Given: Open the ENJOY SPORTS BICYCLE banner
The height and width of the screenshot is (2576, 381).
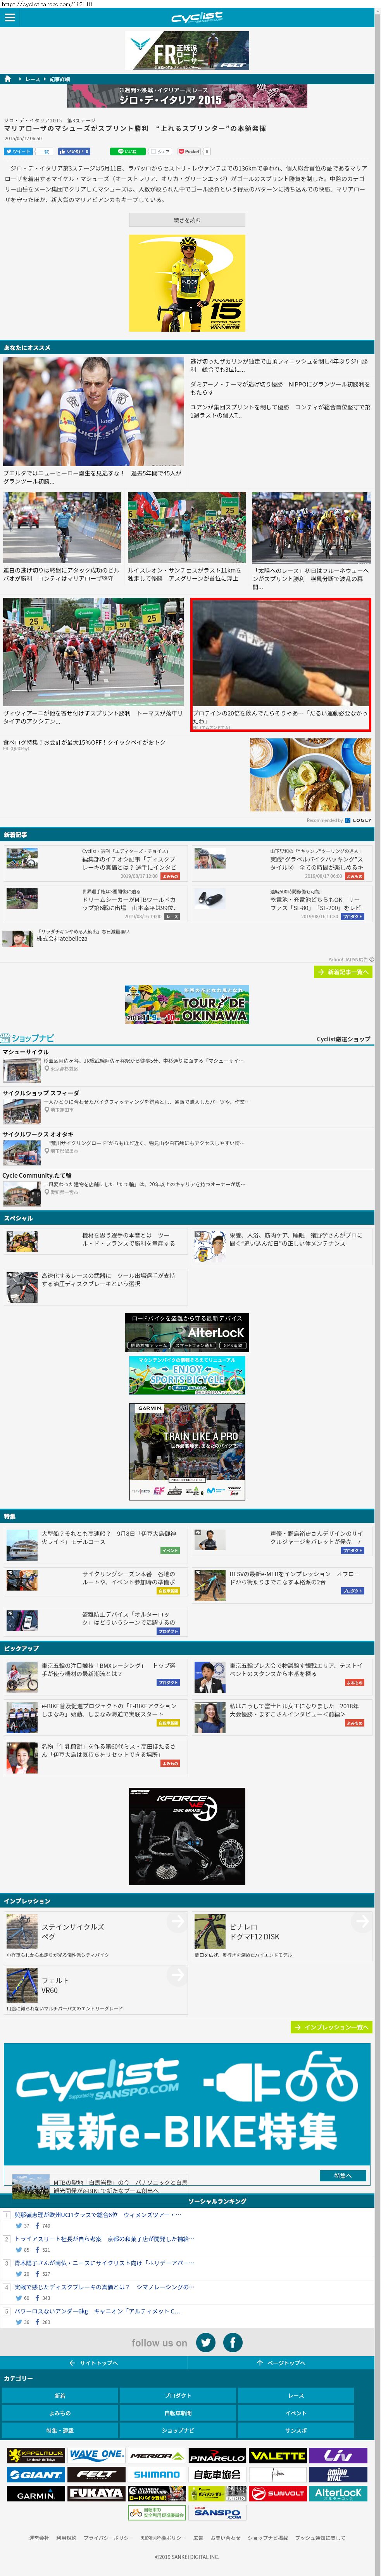Looking at the screenshot, I should (186, 1376).
